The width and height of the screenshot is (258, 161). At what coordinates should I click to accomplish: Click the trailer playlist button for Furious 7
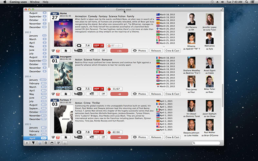tap(92, 137)
